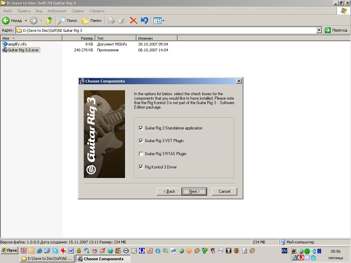Image resolution: width=351 pixels, height=263 pixels.
Task: Cancel the Guitar Rig installation
Action: 224,191
